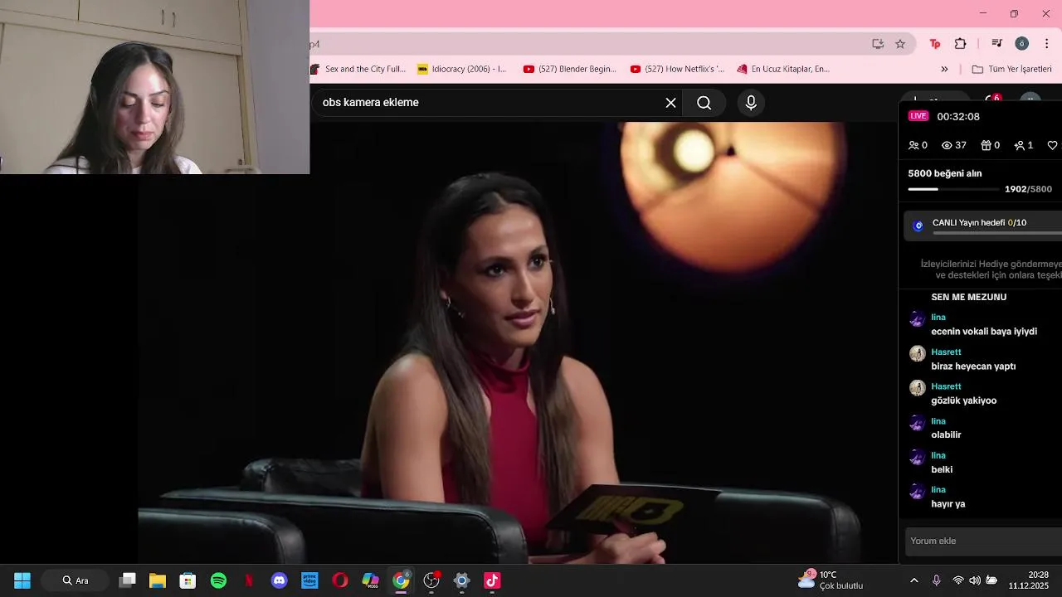Clear the YouTube search box text
The height and width of the screenshot is (597, 1062).
(x=670, y=103)
